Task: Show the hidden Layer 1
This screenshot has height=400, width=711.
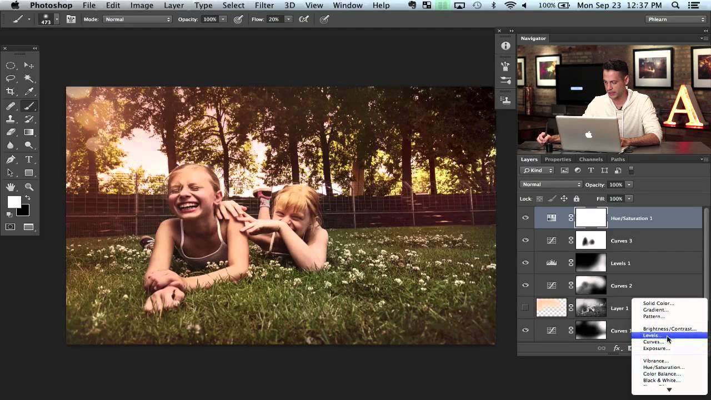Action: coord(525,308)
